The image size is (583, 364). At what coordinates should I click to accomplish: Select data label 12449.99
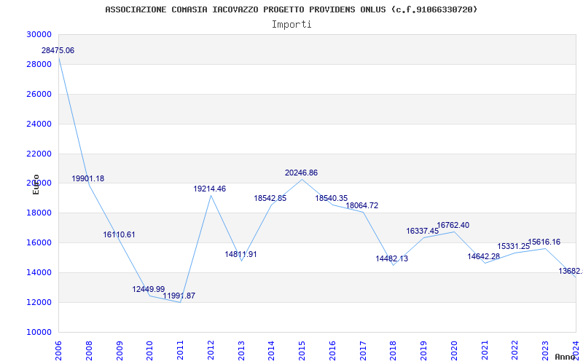point(149,289)
